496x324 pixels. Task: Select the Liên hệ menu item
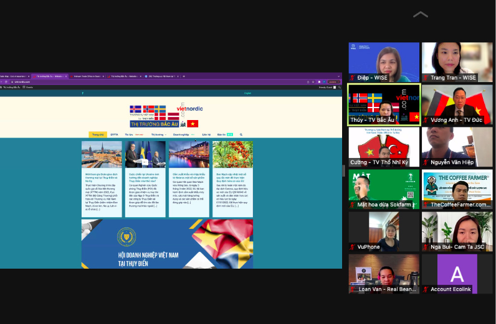[206, 134]
